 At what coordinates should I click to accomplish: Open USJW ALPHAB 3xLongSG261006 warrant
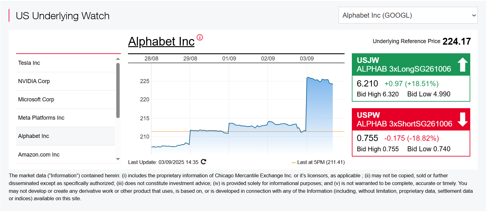pyautogui.click(x=411, y=77)
